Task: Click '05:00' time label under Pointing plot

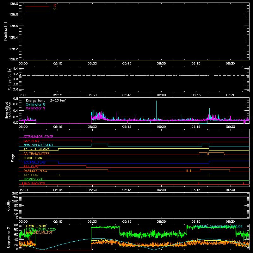Action: (23, 64)
